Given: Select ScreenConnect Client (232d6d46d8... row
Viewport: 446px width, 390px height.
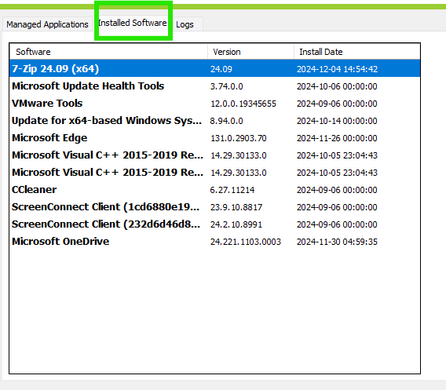Looking at the screenshot, I should pyautogui.click(x=214, y=224).
